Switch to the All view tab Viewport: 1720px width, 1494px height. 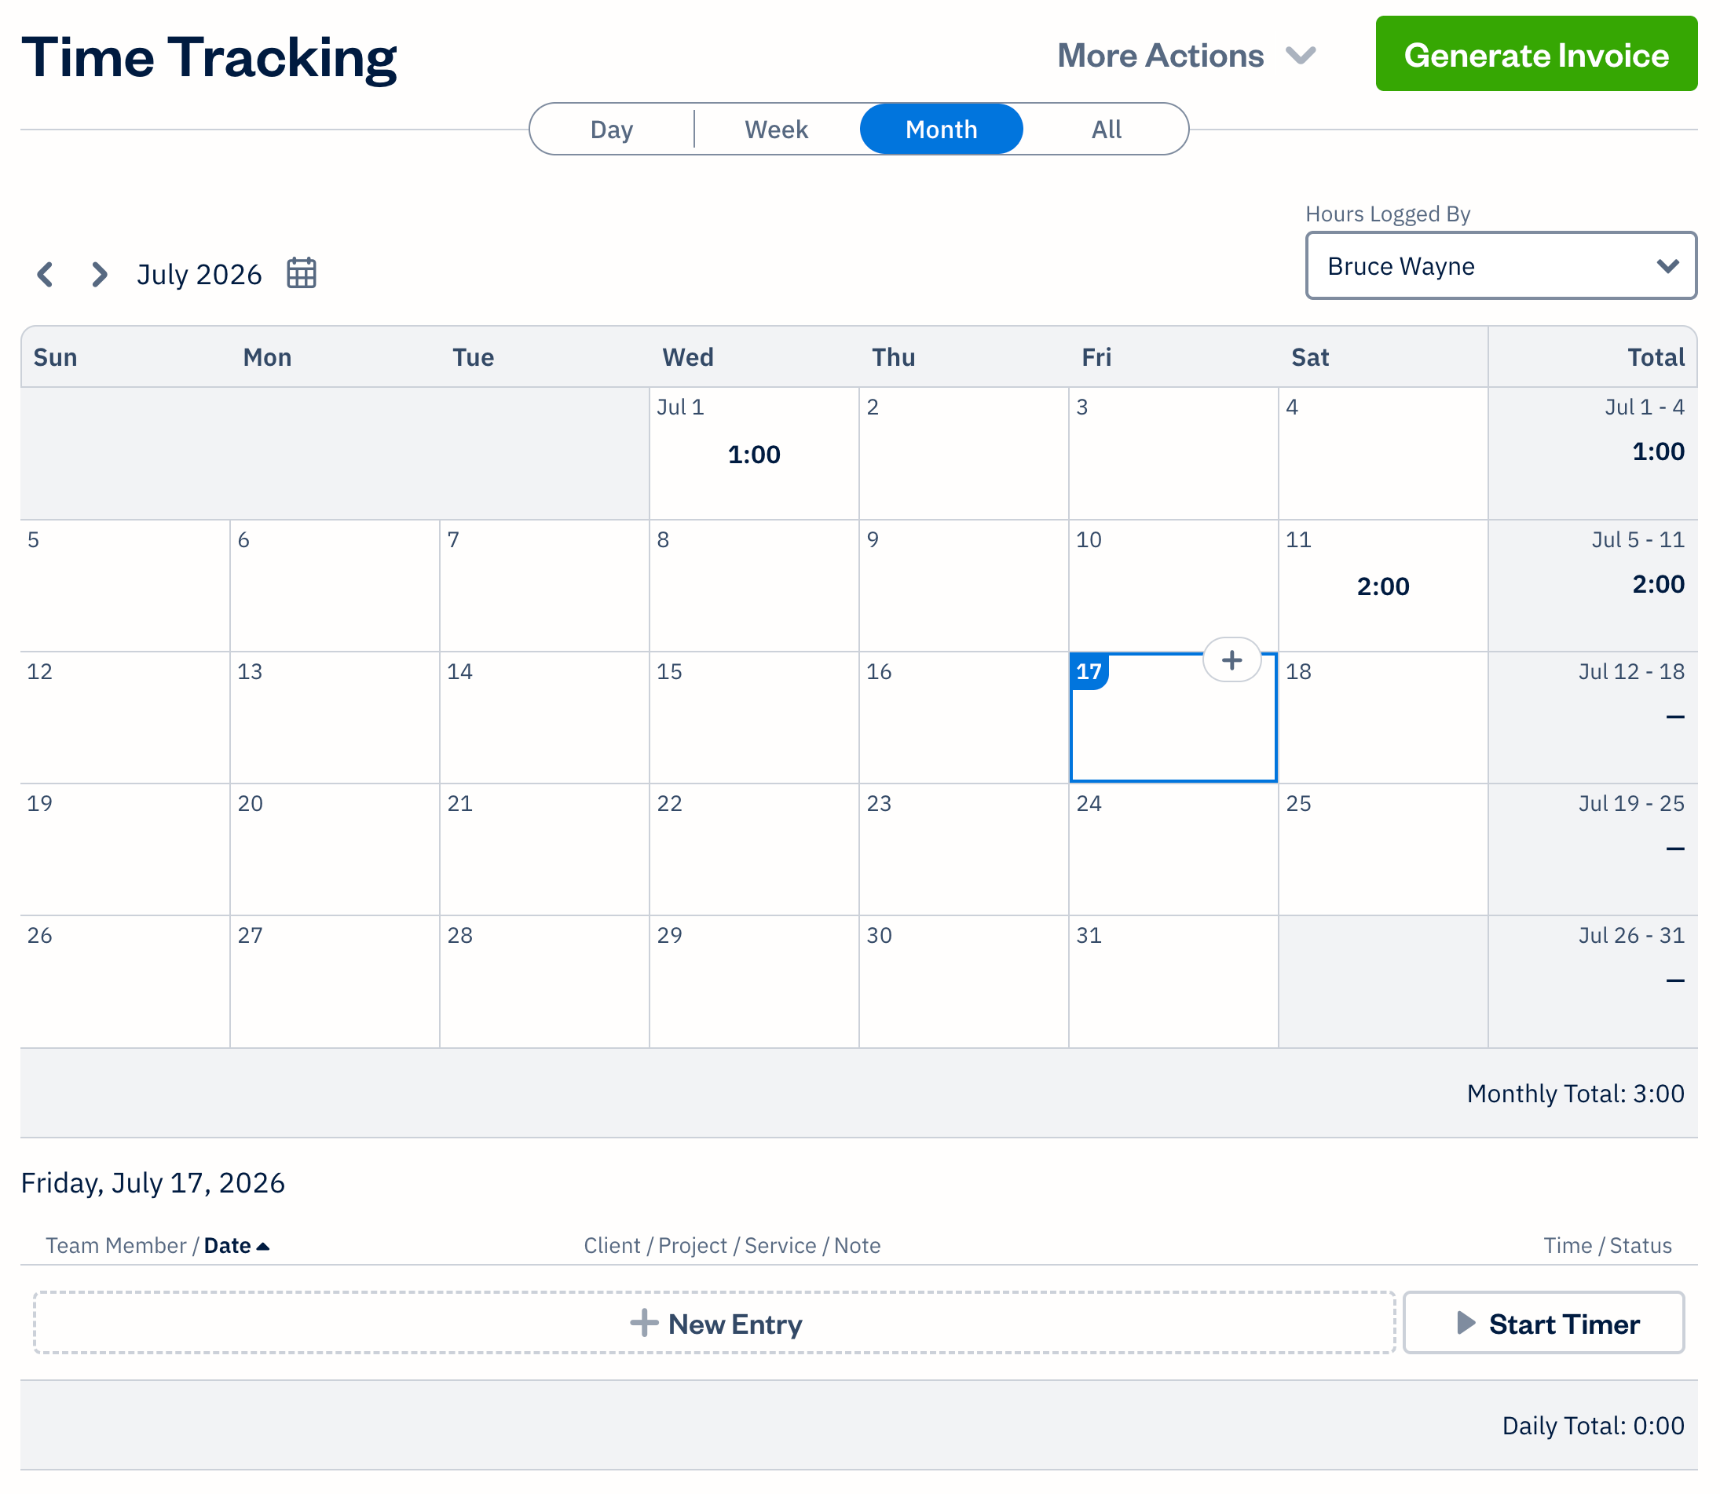1107,130
